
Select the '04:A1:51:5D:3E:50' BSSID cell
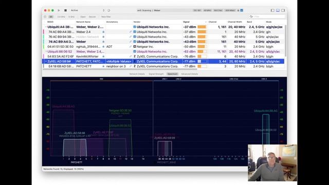pyautogui.click(x=61, y=47)
